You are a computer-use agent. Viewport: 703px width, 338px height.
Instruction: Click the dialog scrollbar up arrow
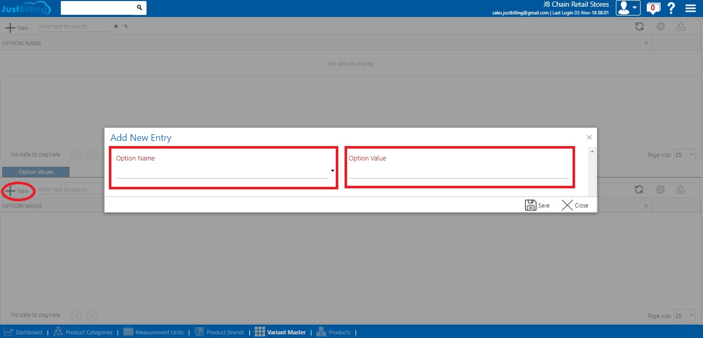click(x=592, y=151)
